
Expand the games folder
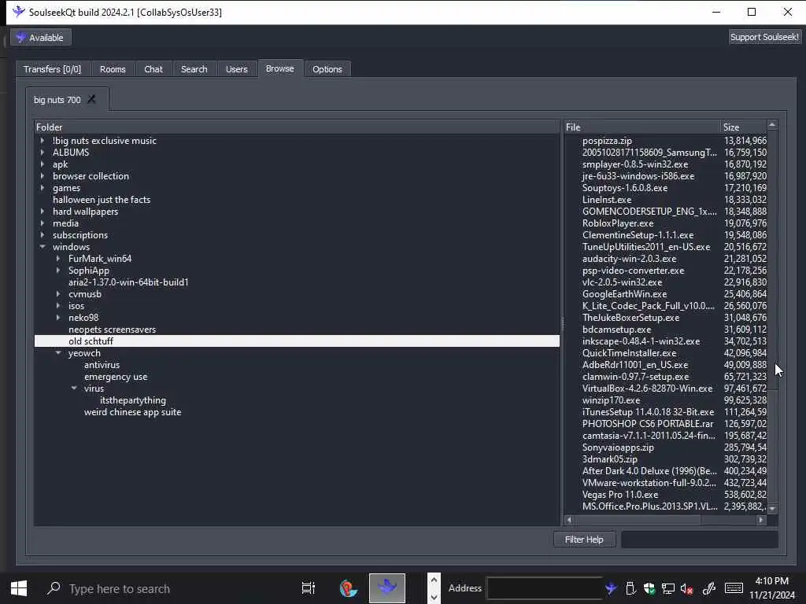coord(43,188)
